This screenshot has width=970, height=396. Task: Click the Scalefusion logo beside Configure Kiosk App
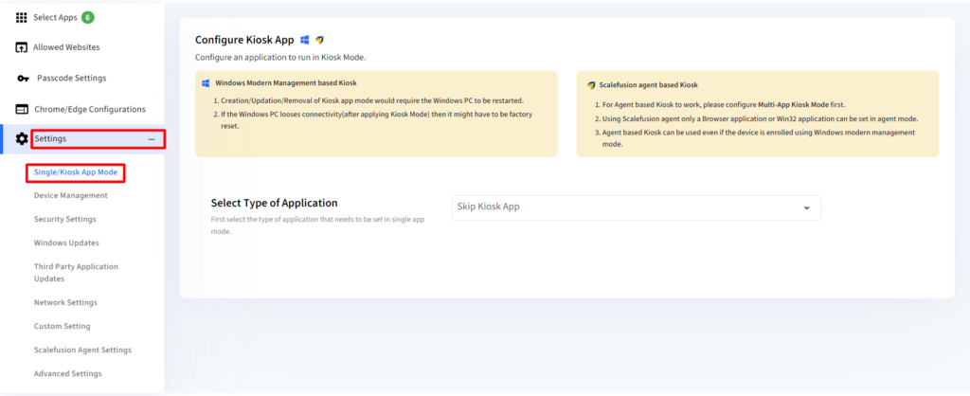319,40
